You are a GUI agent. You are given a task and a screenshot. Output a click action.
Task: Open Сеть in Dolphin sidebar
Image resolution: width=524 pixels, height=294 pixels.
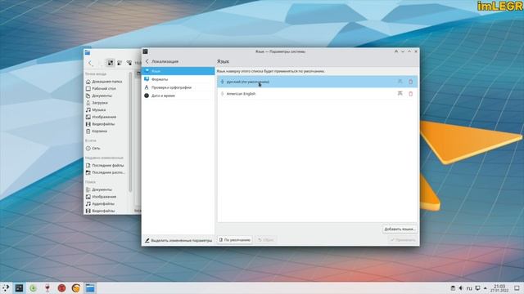click(x=106, y=148)
